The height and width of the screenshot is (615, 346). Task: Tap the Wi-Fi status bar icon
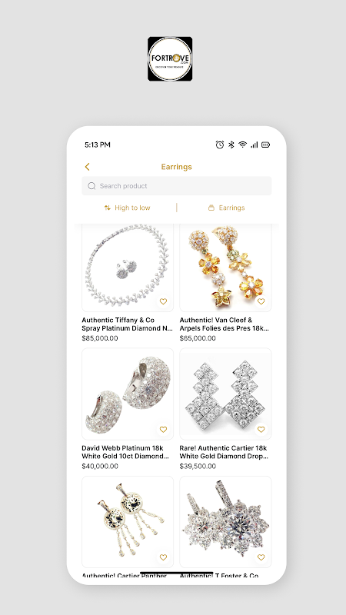tap(243, 145)
